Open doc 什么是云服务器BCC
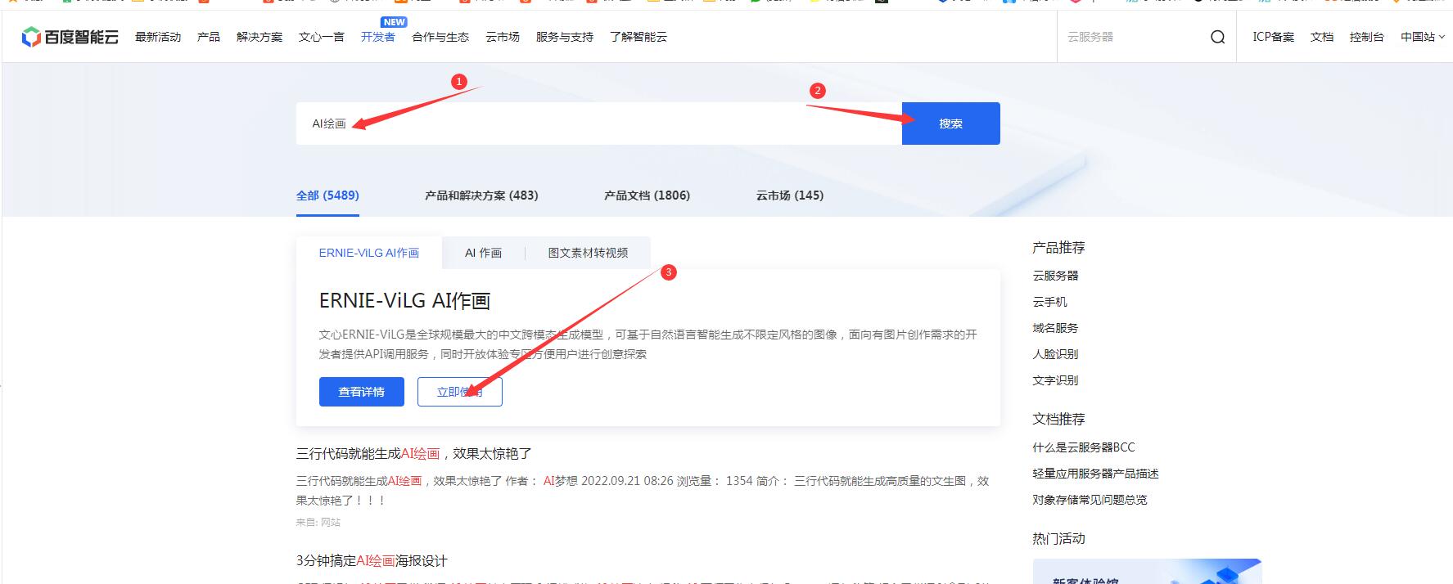 (x=1084, y=447)
